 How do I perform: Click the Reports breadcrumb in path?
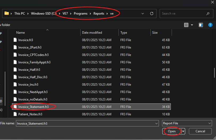point(99,14)
